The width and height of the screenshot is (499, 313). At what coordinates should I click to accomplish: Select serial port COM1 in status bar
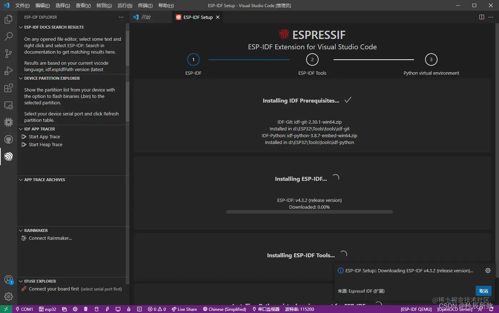click(x=24, y=309)
